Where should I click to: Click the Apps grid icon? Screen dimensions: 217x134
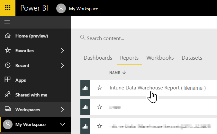[x=7, y=80]
